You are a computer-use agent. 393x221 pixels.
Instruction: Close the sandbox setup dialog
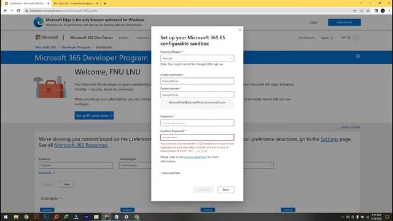click(x=240, y=30)
